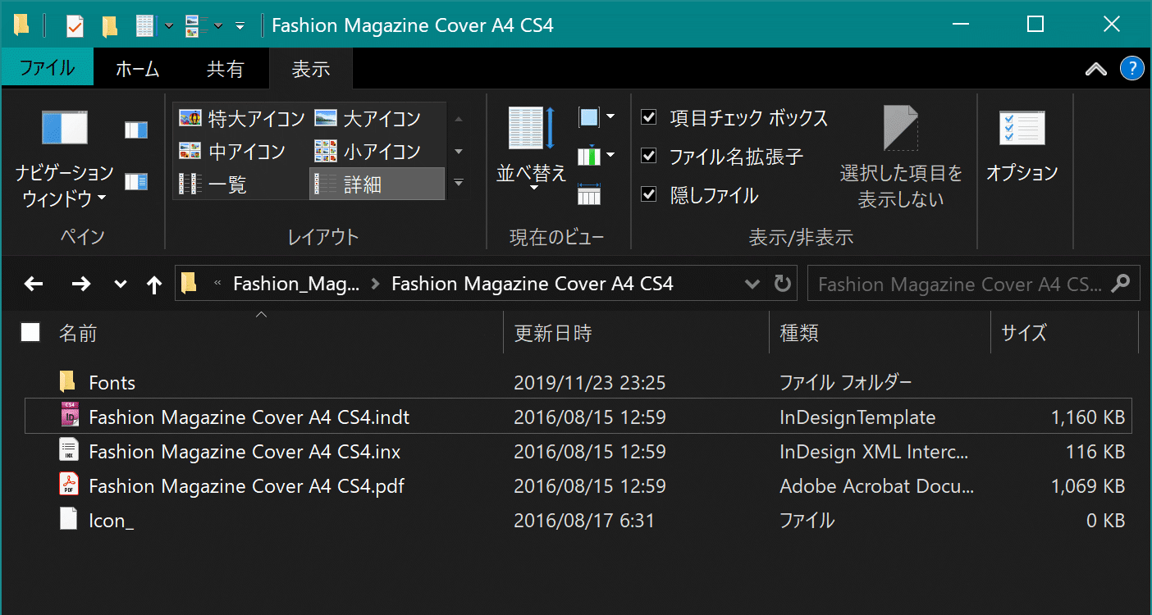Check the select-all items checkbox
Viewport: 1152px width, 615px height.
30,332
